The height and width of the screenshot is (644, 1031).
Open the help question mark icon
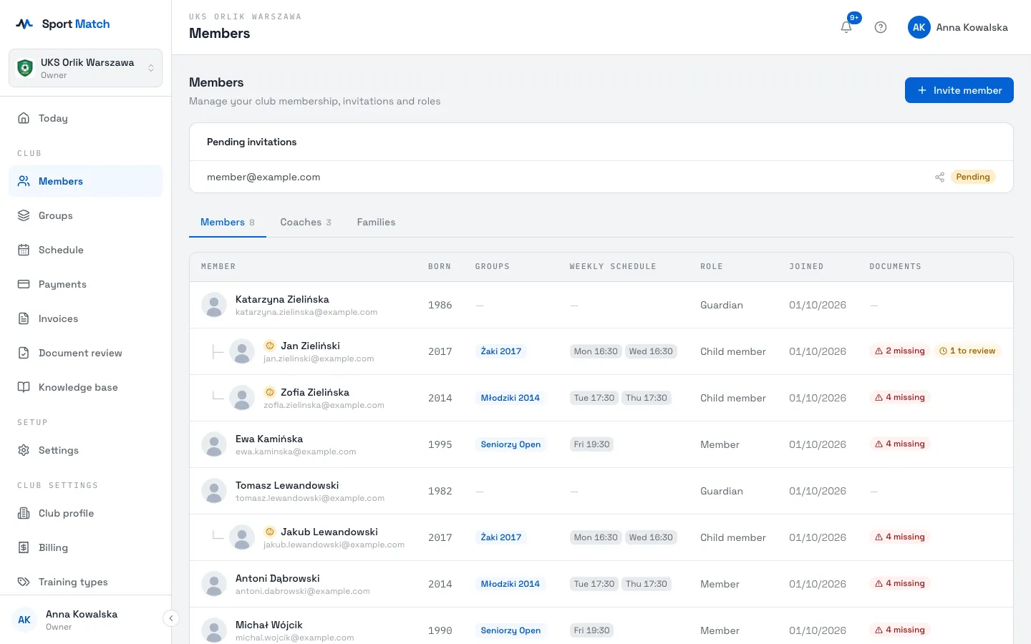(x=881, y=27)
